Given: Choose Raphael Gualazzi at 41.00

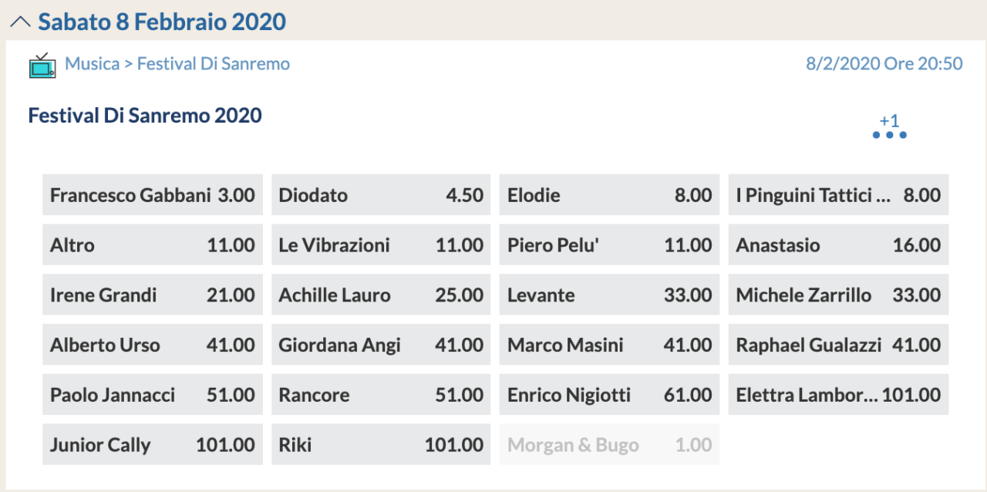Looking at the screenshot, I should coord(838,345).
